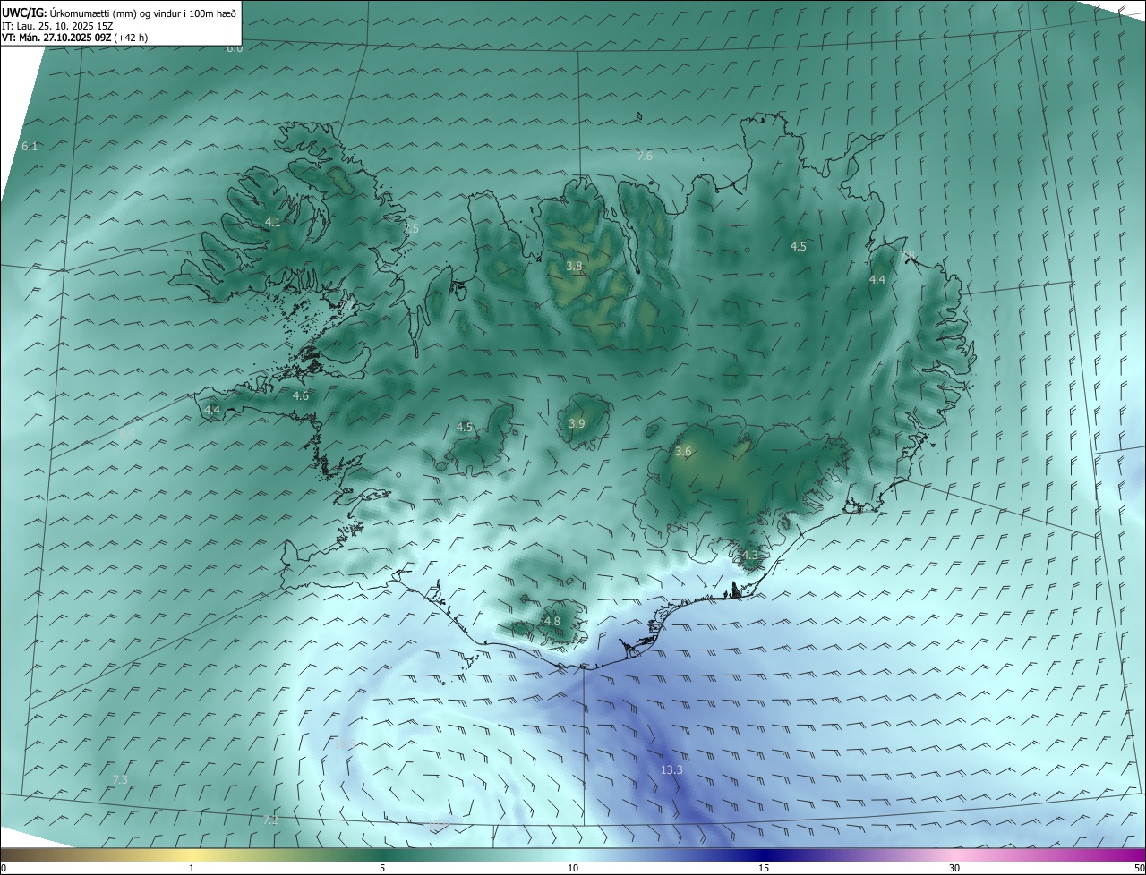The width and height of the screenshot is (1146, 875).
Task: Click the colorbar tick label 30
Action: [954, 868]
